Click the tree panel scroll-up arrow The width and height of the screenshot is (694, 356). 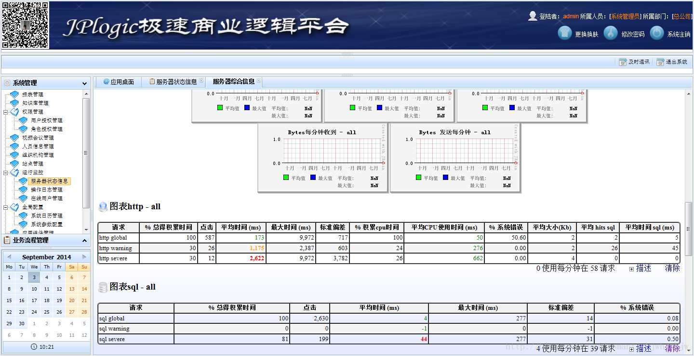click(x=86, y=94)
